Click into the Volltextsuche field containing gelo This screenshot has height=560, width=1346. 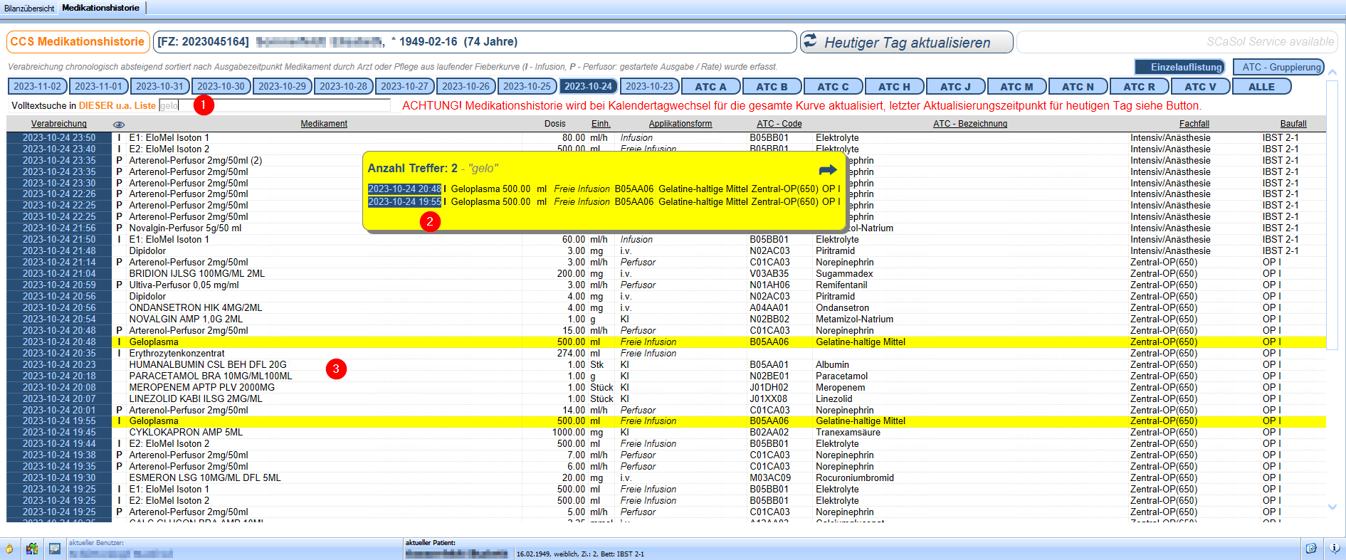tap(274, 105)
